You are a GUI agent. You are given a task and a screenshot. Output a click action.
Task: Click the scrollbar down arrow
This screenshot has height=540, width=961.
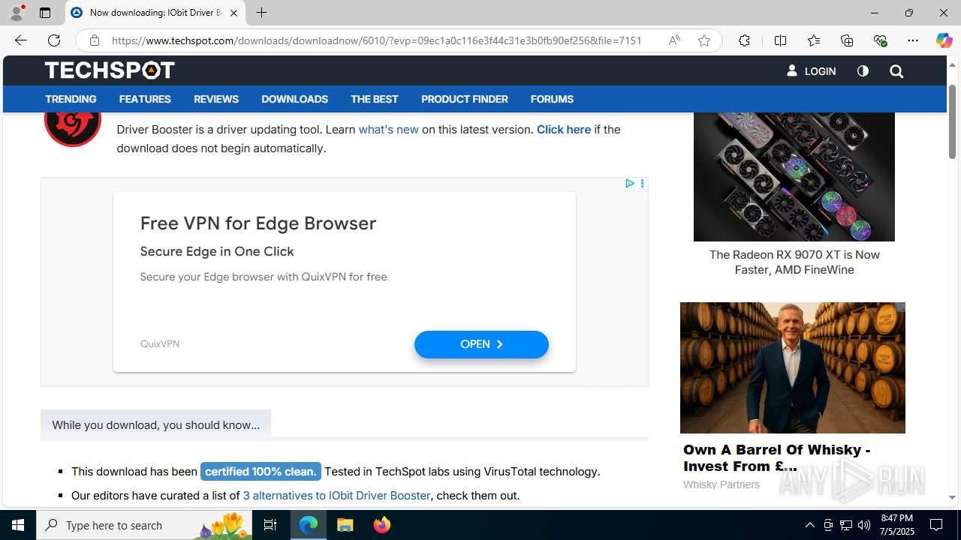tap(952, 497)
